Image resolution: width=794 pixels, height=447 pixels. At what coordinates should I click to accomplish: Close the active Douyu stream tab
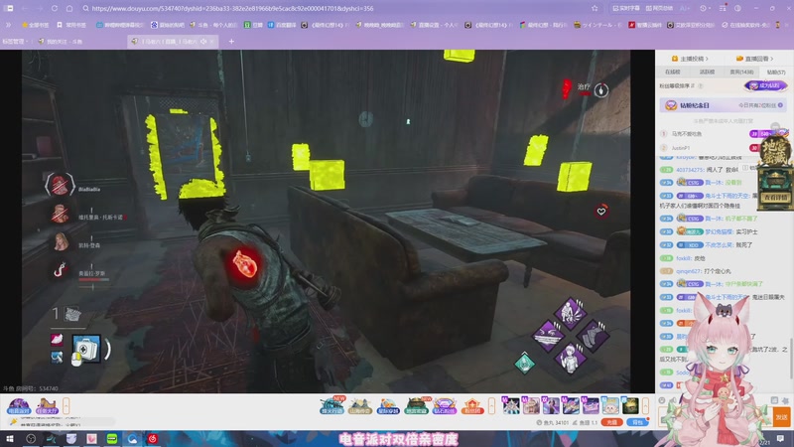tap(212, 42)
